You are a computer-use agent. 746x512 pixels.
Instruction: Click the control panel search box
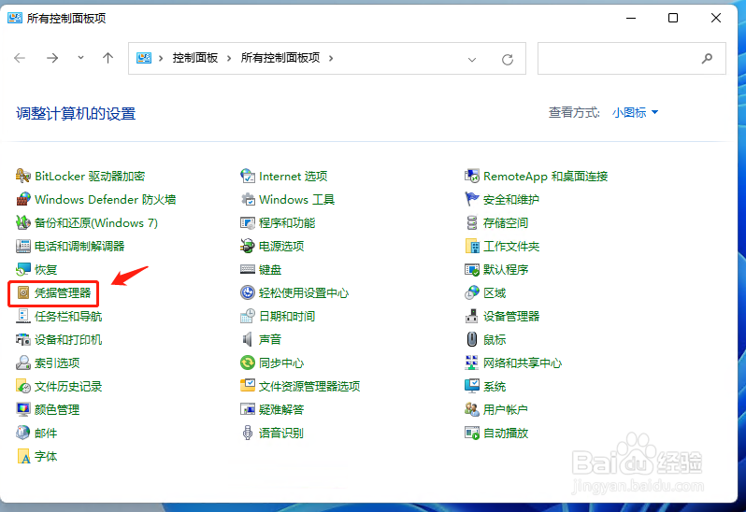[x=632, y=59]
